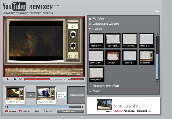
Task: Mute audio with the speaker icon
Action: pos(69,79)
